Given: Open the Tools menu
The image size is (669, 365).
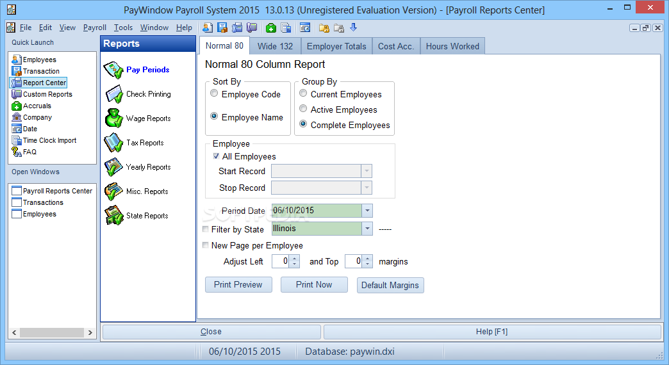Looking at the screenshot, I should [123, 28].
